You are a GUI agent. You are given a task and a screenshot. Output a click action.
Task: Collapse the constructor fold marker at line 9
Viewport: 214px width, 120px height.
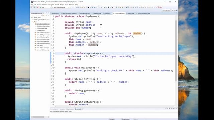tap(54, 34)
